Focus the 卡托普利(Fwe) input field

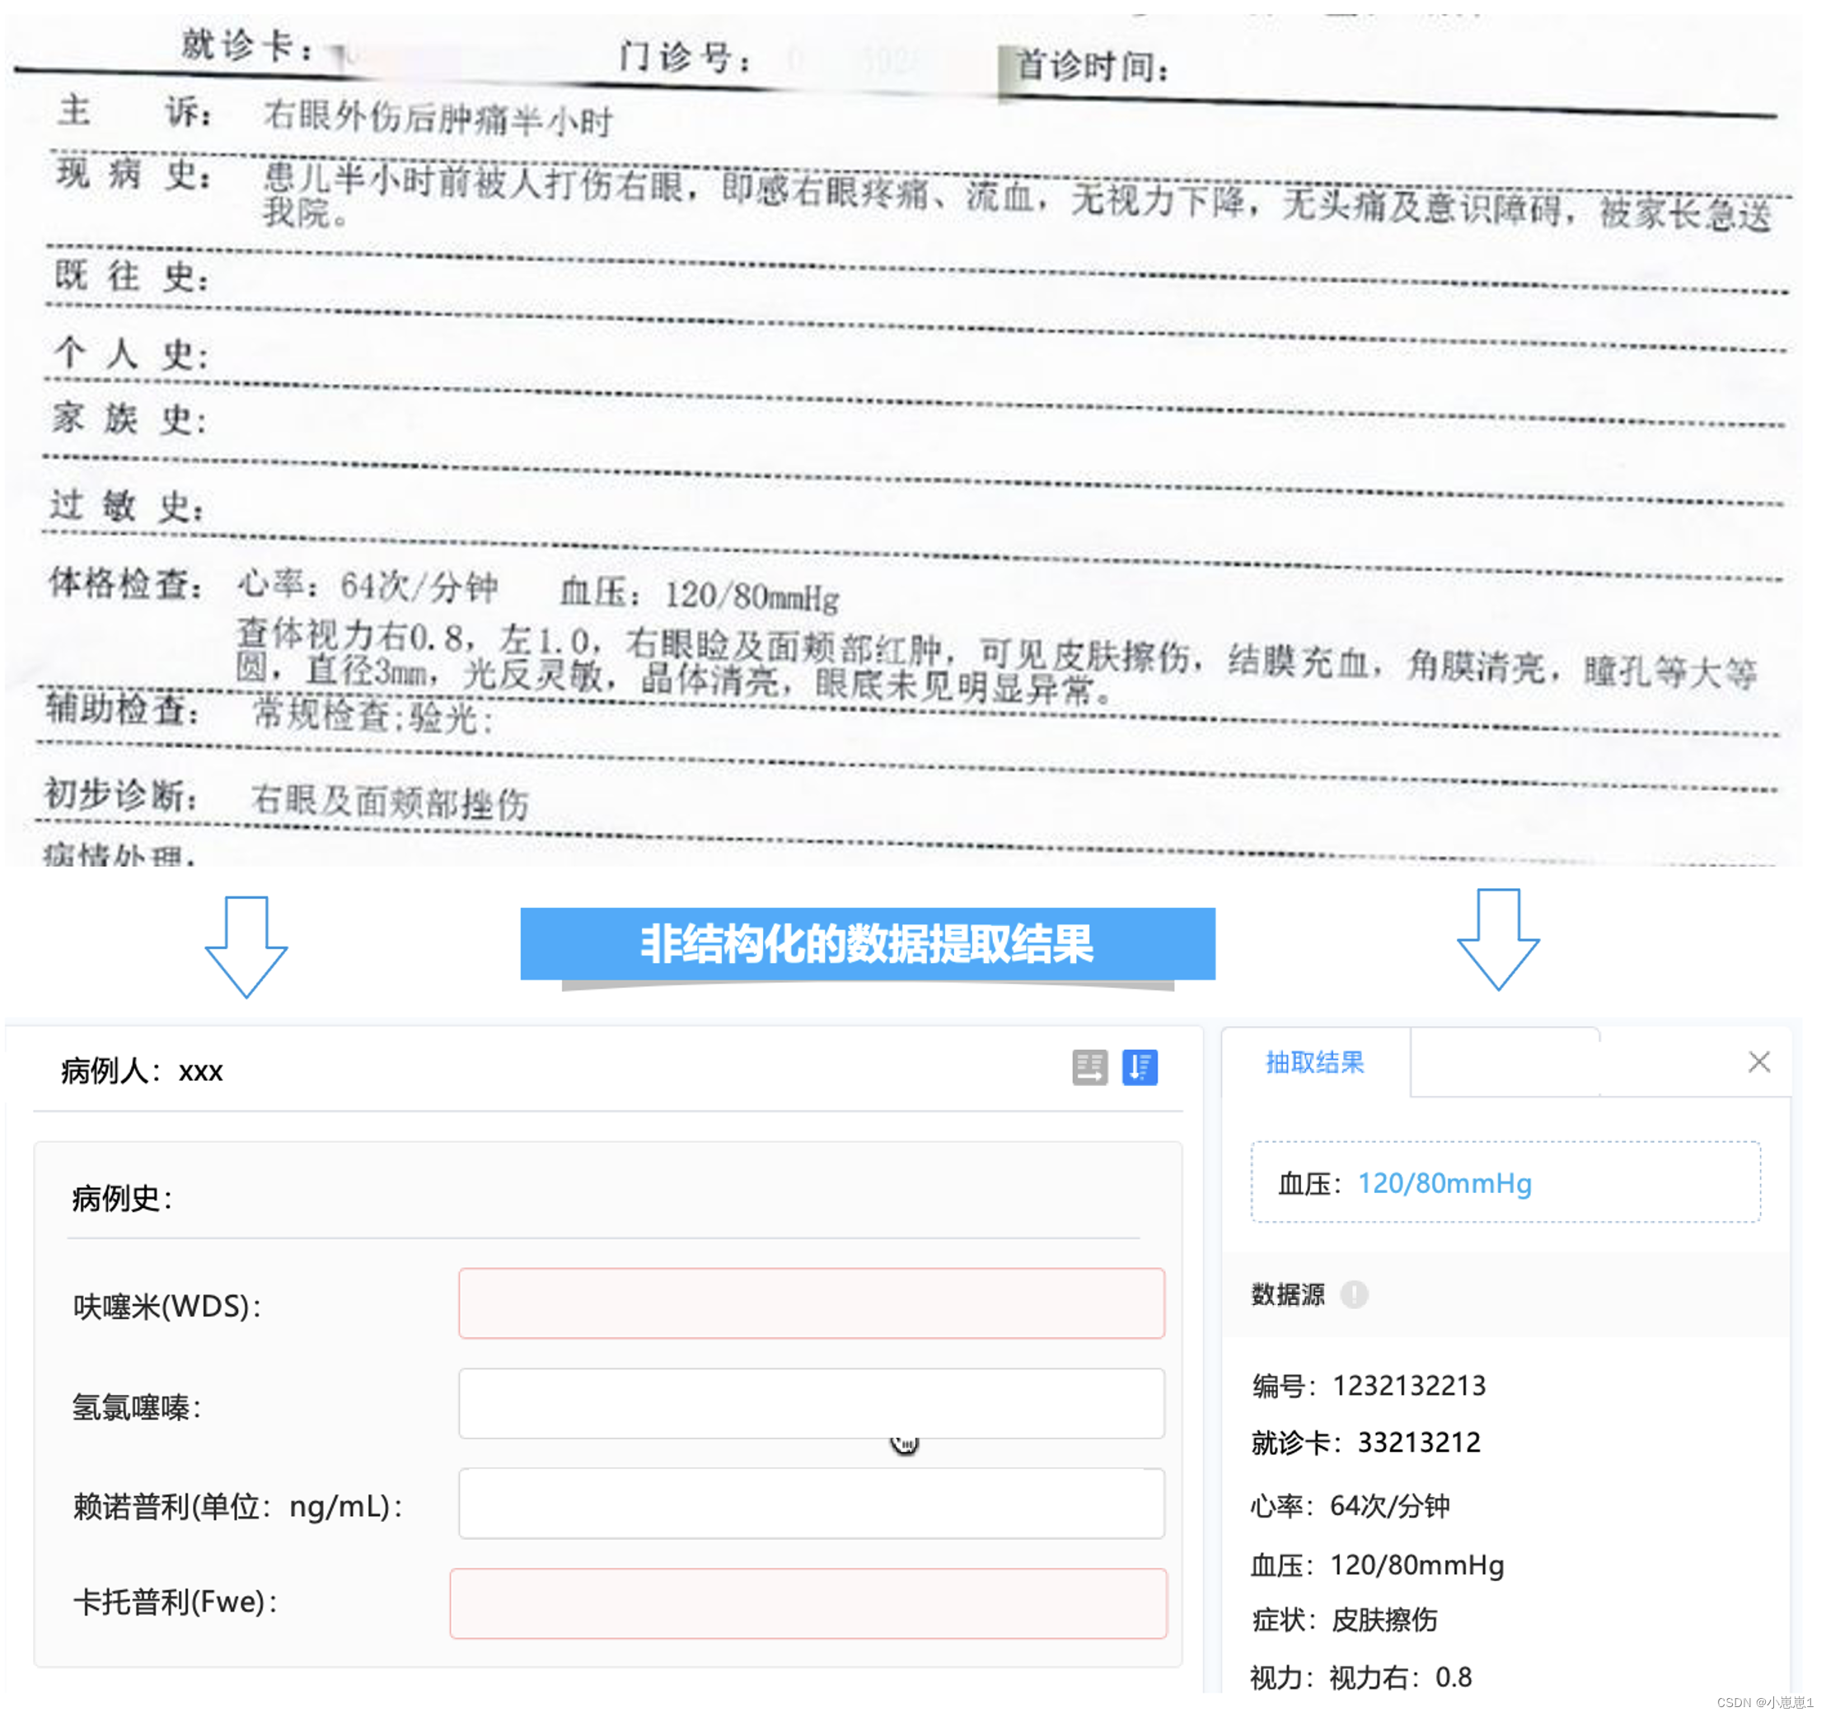[808, 1603]
